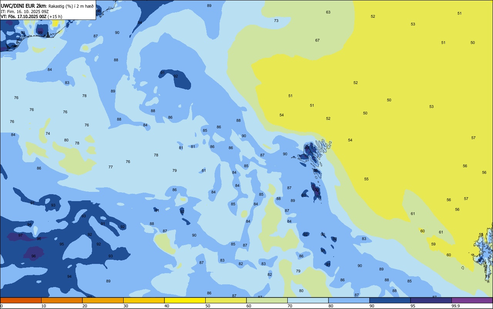Click the '40' tick label on the color scale
This screenshot has height=309, width=493.
[x=167, y=306]
